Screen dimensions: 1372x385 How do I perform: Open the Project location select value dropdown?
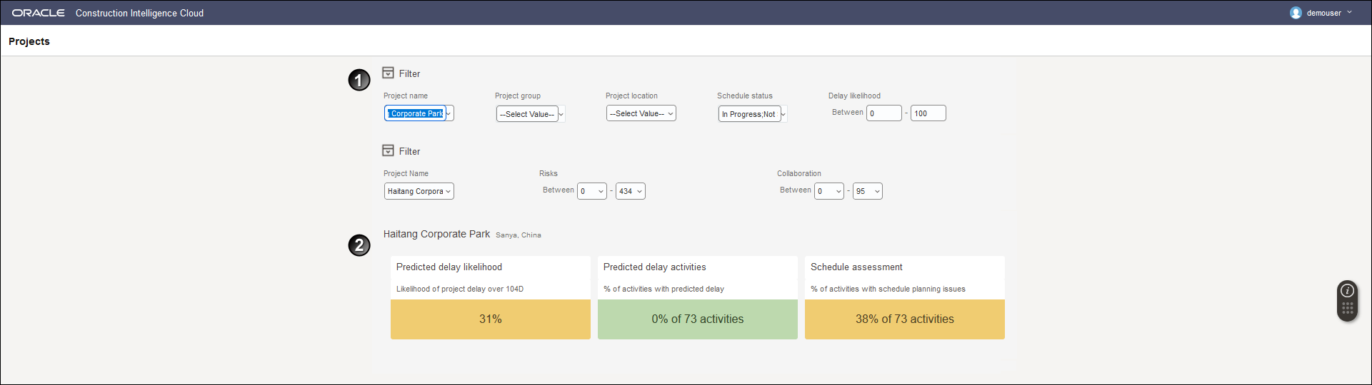pyautogui.click(x=641, y=113)
